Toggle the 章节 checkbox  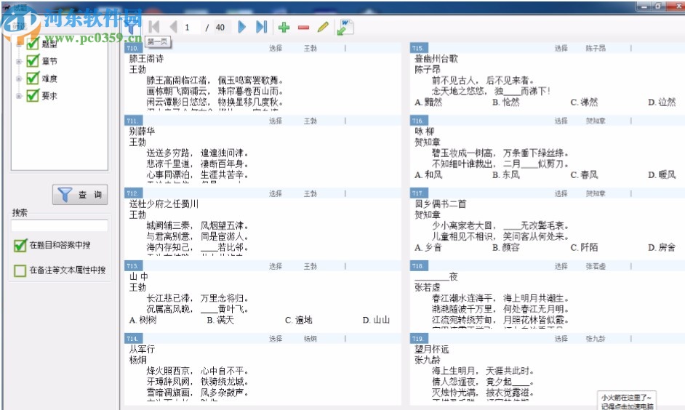point(33,60)
